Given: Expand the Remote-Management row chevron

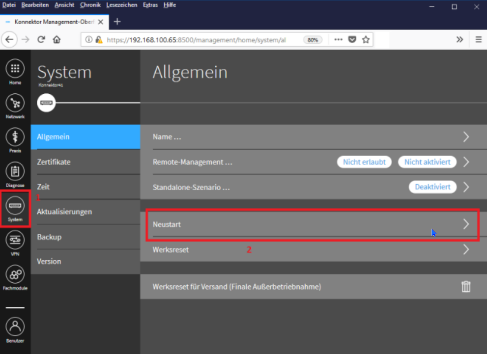Looking at the screenshot, I should pos(466,162).
